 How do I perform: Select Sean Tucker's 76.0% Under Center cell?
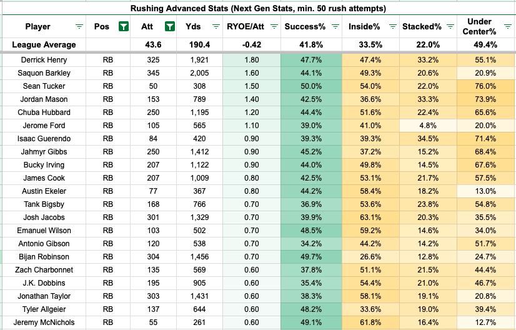(x=485, y=86)
